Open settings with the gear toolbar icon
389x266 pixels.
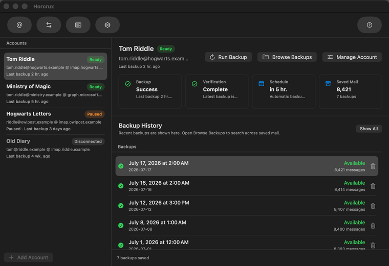pyautogui.click(x=107, y=25)
